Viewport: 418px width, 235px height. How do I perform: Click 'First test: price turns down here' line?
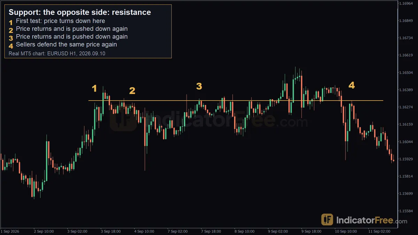60,21
